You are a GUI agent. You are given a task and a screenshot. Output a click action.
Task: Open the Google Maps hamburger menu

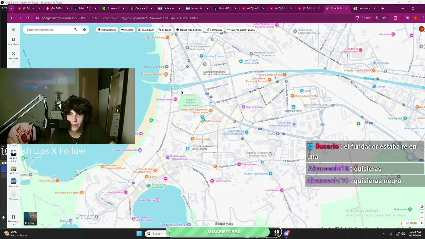(13, 30)
